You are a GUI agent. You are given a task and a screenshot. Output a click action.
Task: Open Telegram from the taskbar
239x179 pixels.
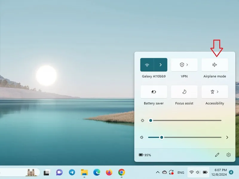coord(72,172)
